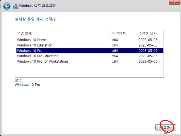Screen dimensions: 181x136
Task: Click the 아키텍처 column header
Action: click(123, 34)
